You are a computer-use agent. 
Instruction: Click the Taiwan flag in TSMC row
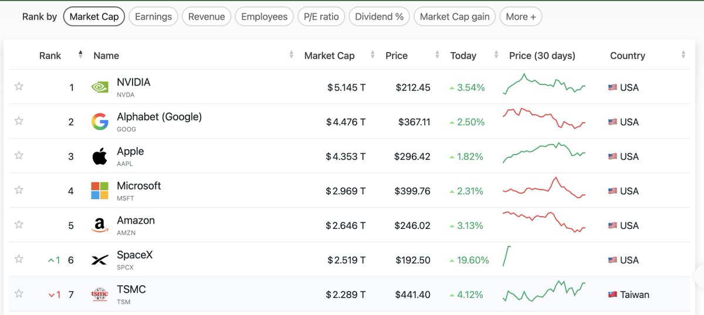pyautogui.click(x=612, y=295)
